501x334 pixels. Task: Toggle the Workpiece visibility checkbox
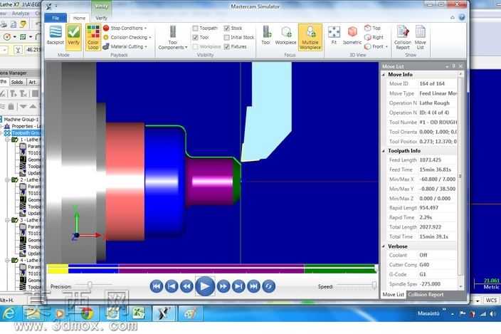tap(195, 47)
